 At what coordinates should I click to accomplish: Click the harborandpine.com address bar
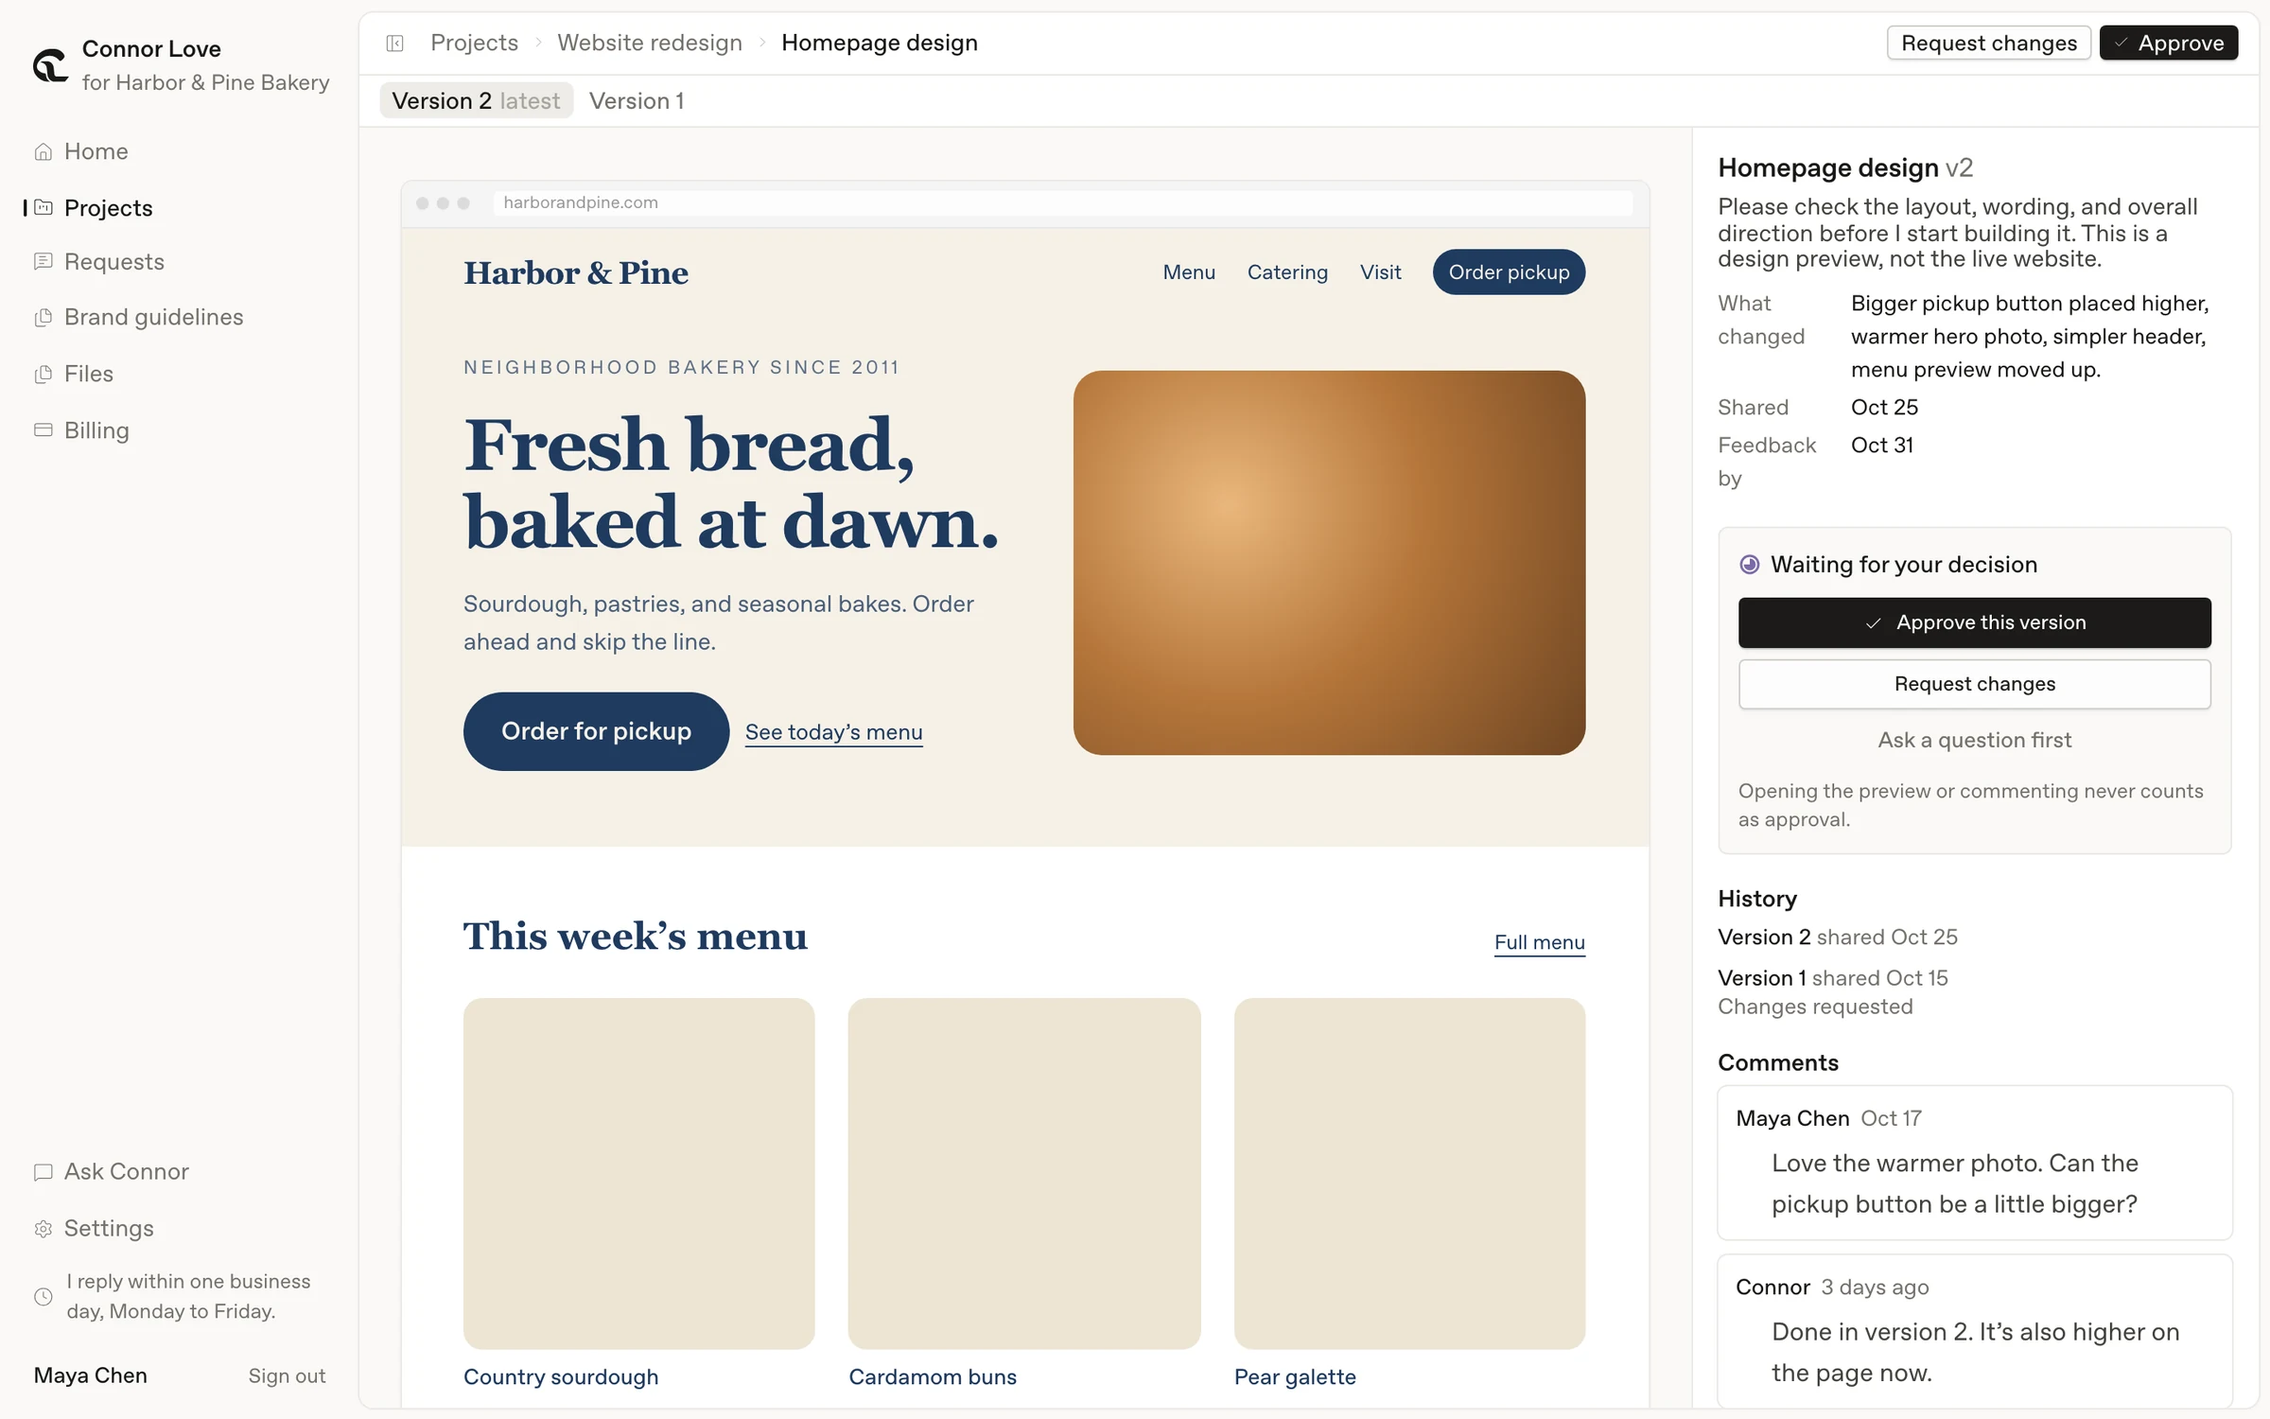tap(1062, 202)
